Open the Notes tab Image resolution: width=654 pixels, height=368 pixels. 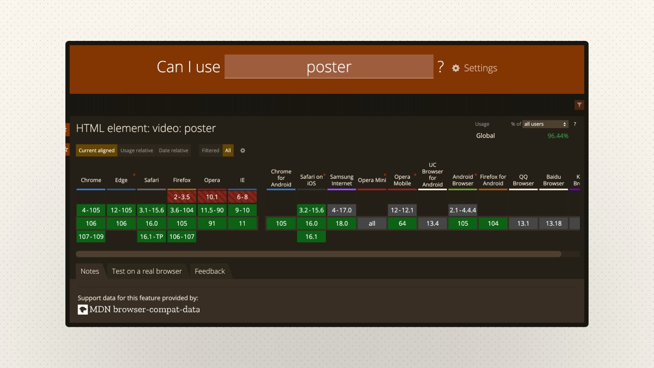(x=90, y=271)
